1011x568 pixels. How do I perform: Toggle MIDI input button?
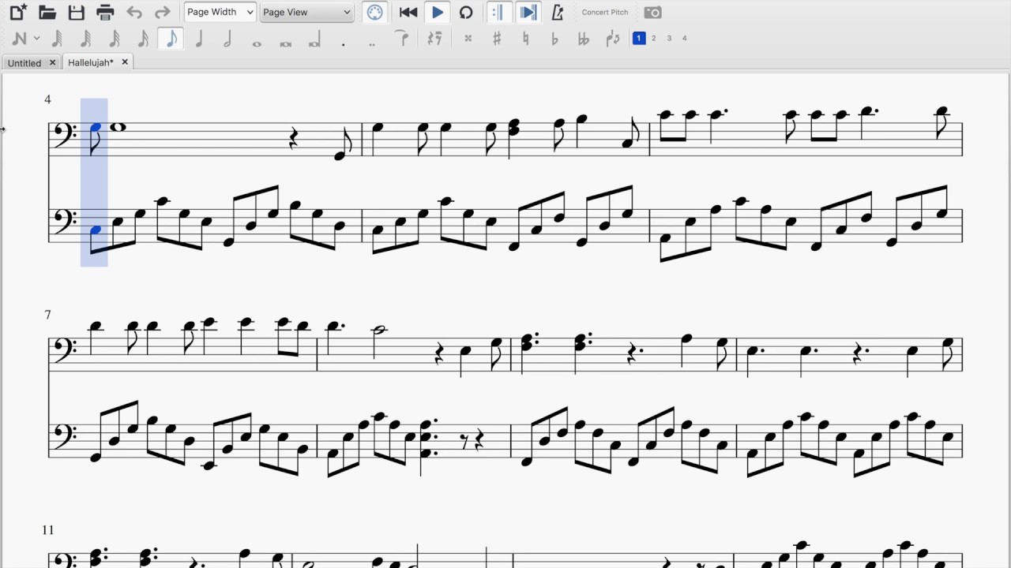click(375, 12)
